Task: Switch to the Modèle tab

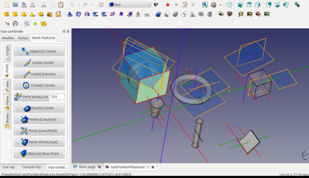Action: (8, 38)
